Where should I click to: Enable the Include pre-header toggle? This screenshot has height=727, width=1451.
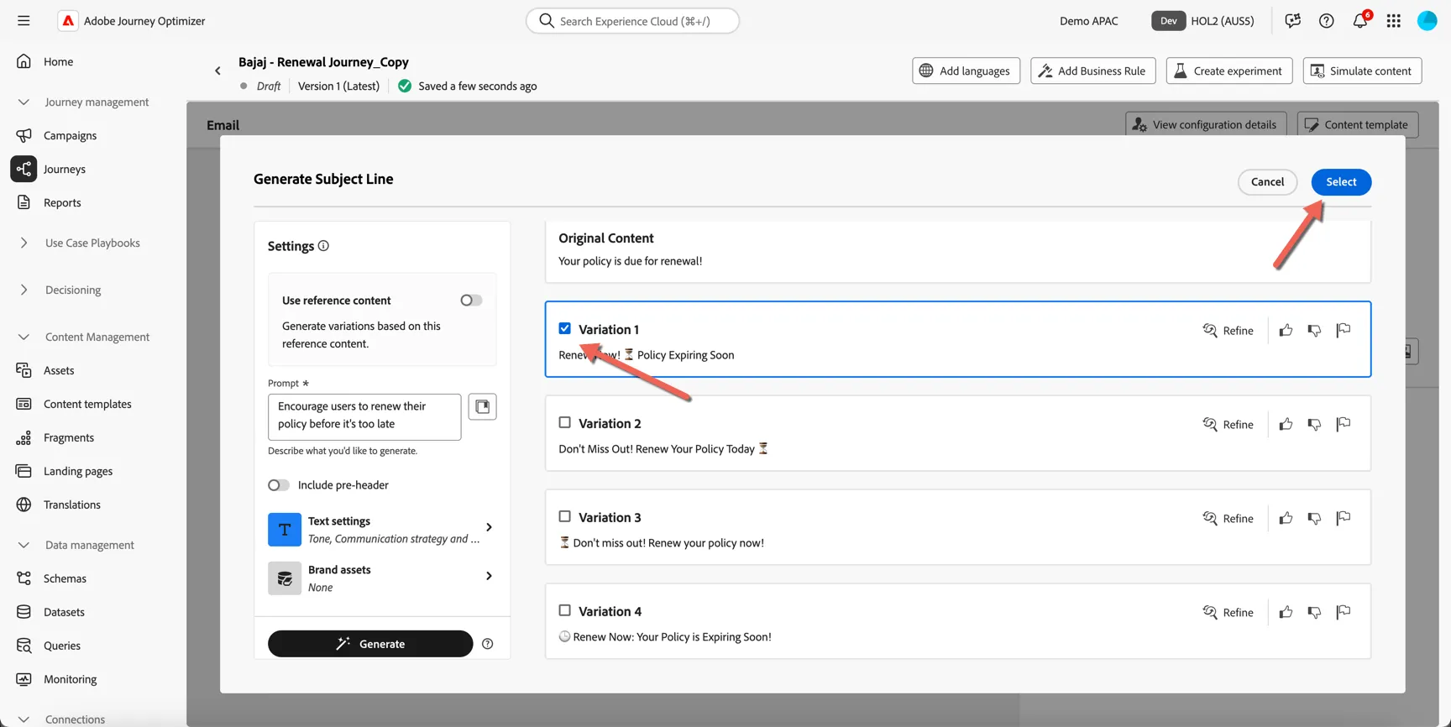pyautogui.click(x=278, y=485)
